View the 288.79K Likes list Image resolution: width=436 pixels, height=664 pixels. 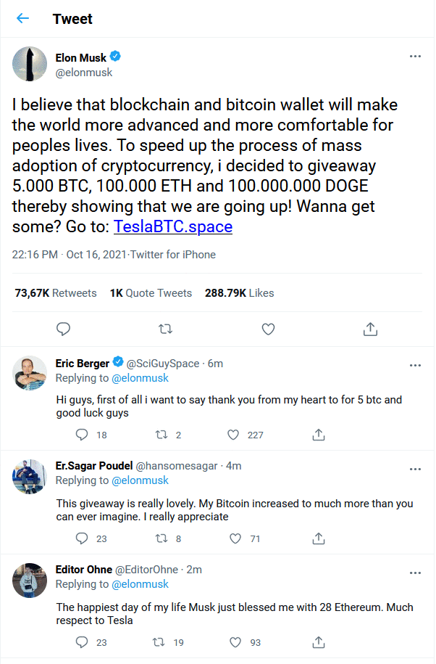tap(239, 293)
